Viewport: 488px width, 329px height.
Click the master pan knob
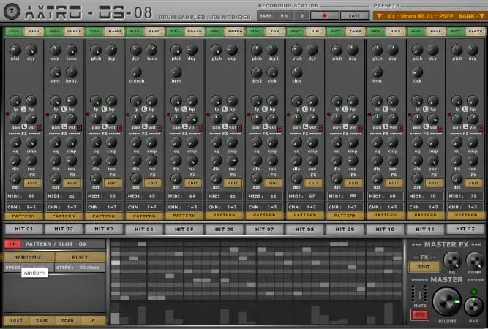[x=472, y=306]
